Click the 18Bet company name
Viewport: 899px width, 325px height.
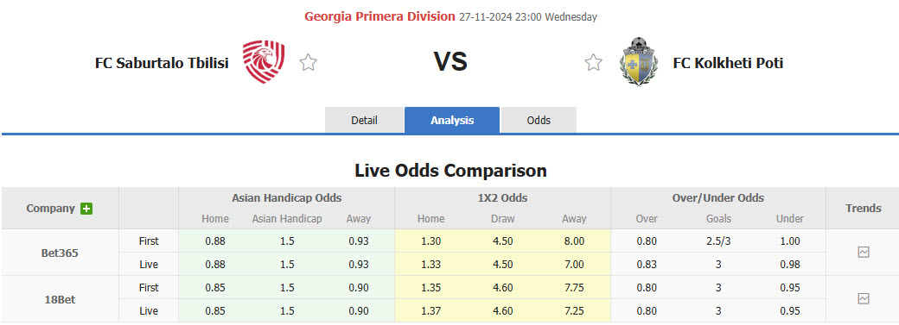[x=60, y=298]
